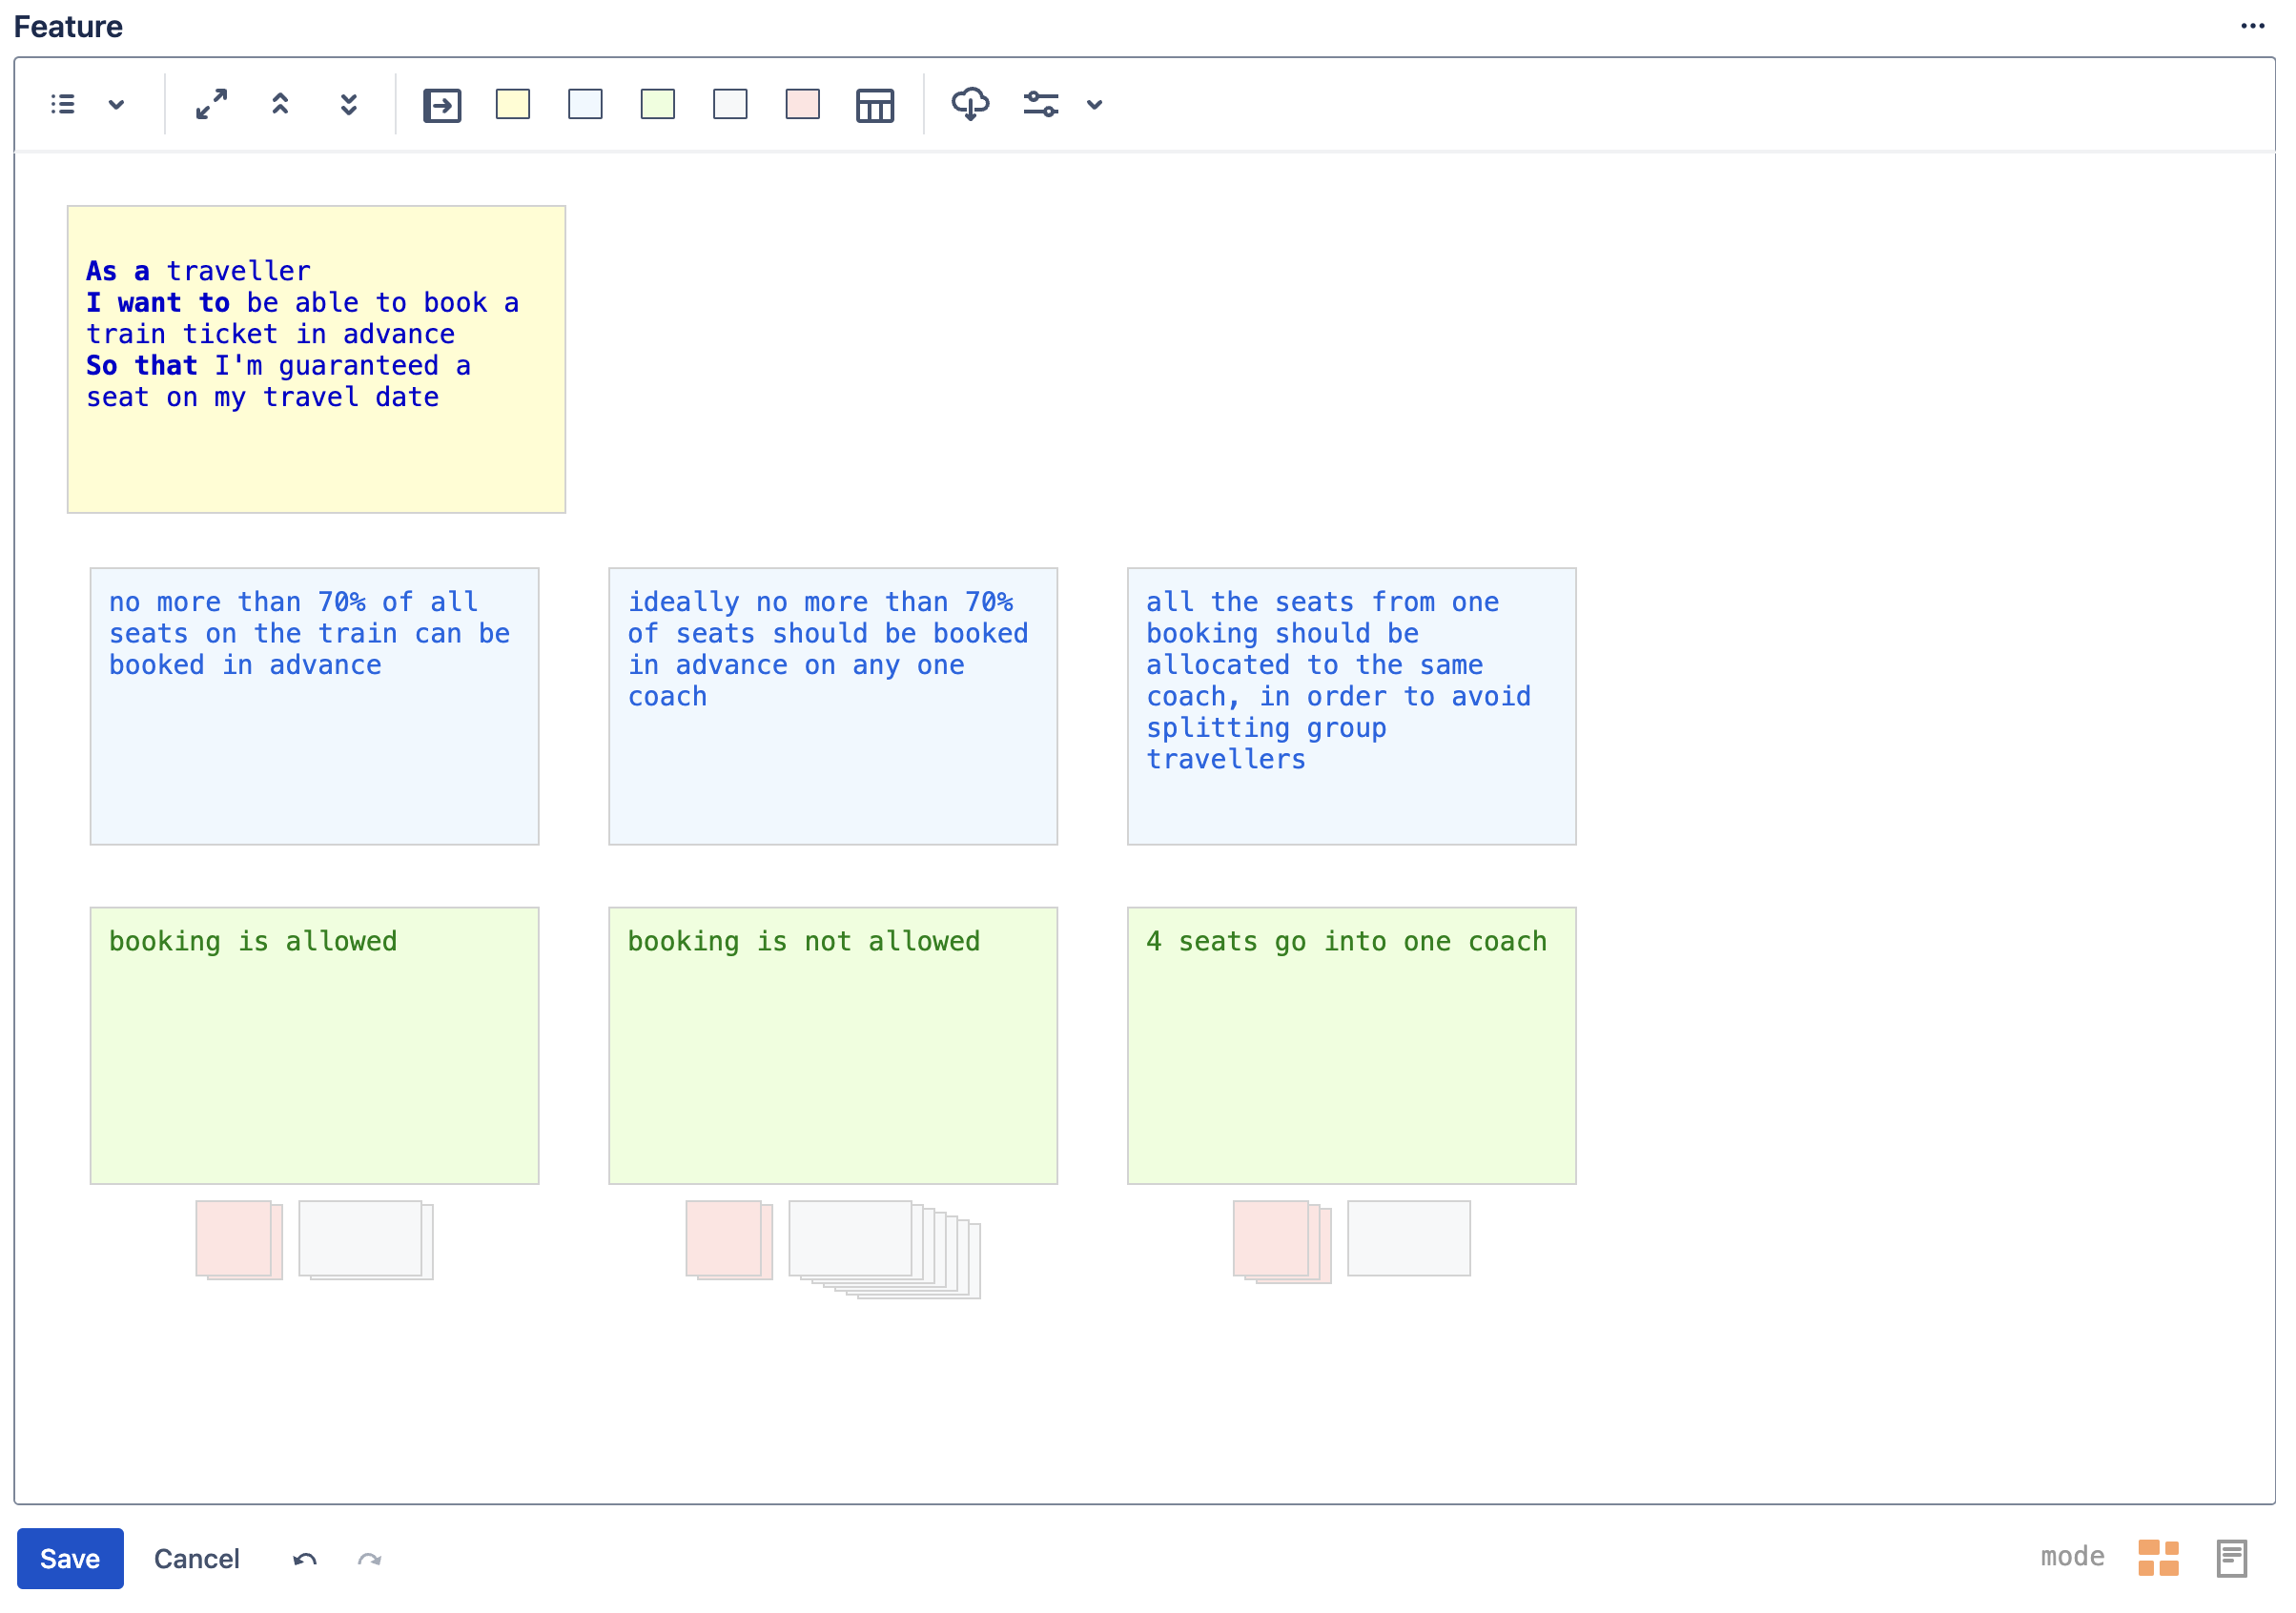Open grey card stack under 'booking is not allowed'
Image resolution: width=2296 pixels, height=1613 pixels.
[x=885, y=1250]
